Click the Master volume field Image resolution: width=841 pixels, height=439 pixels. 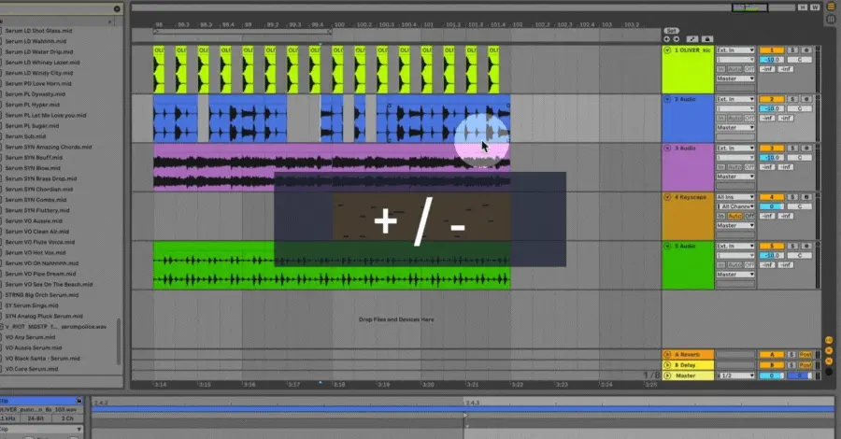(772, 375)
